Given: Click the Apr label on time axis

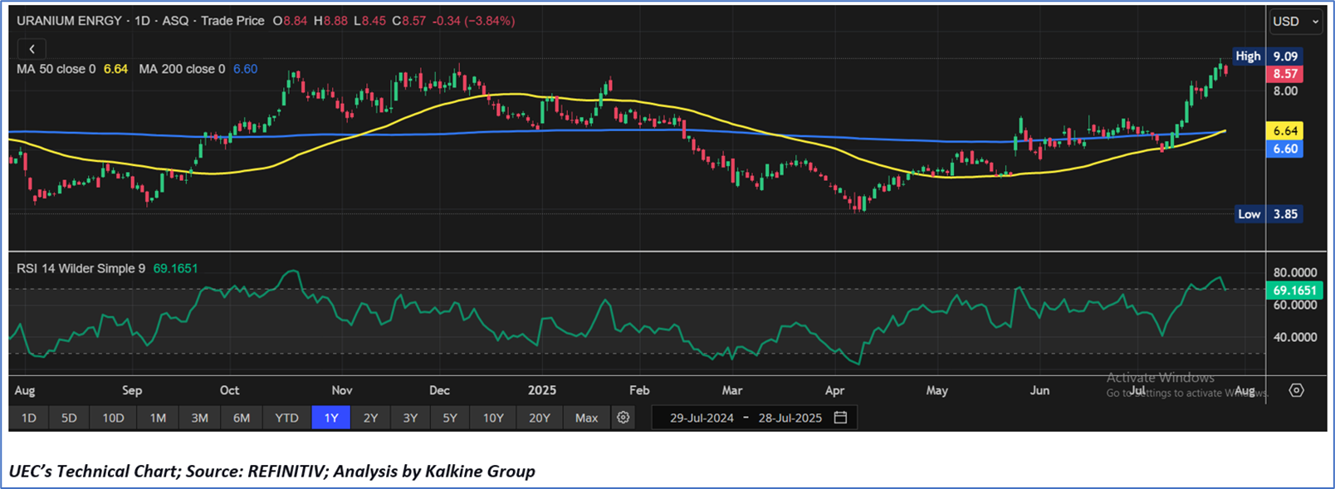Looking at the screenshot, I should [x=834, y=390].
